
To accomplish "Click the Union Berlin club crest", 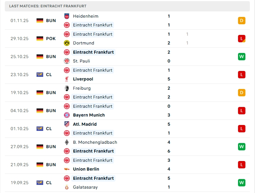I will click(67, 169).
